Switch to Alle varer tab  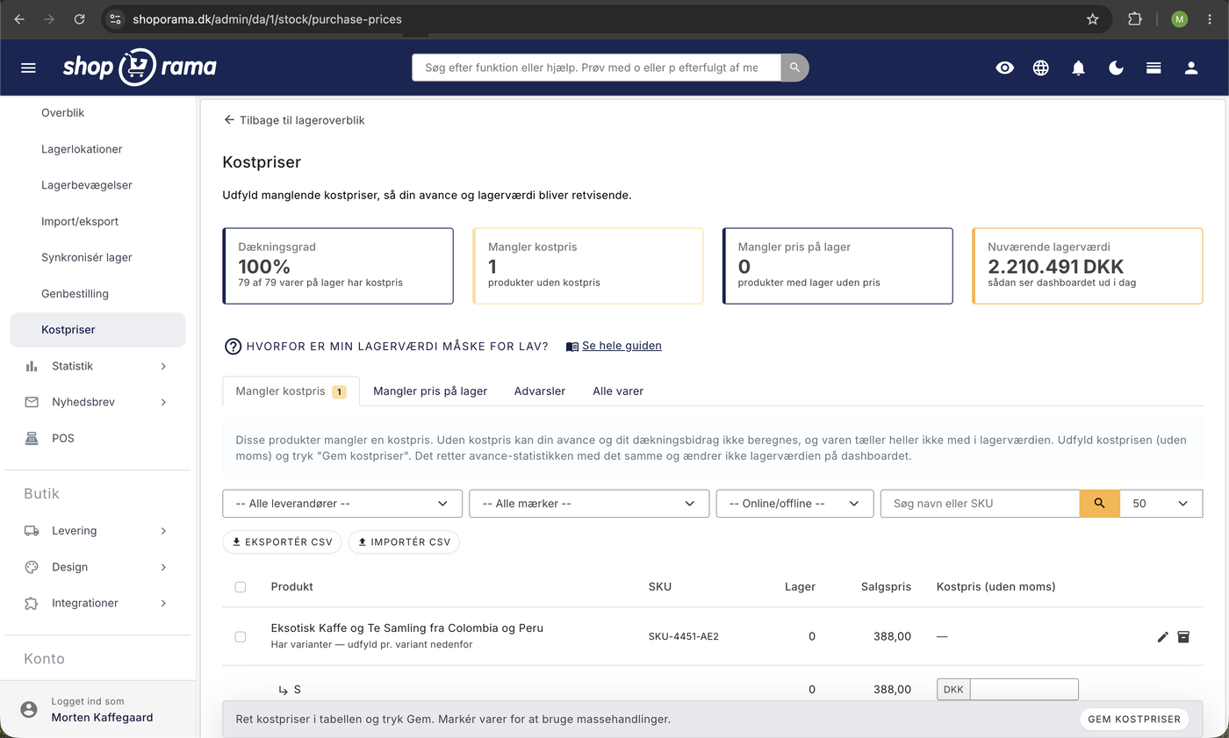618,391
